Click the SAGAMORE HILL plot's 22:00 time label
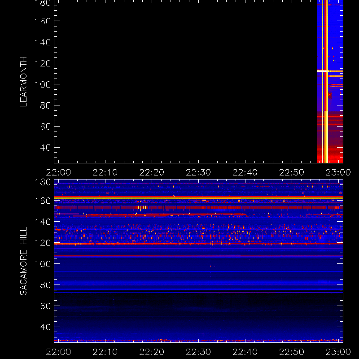 point(59,352)
